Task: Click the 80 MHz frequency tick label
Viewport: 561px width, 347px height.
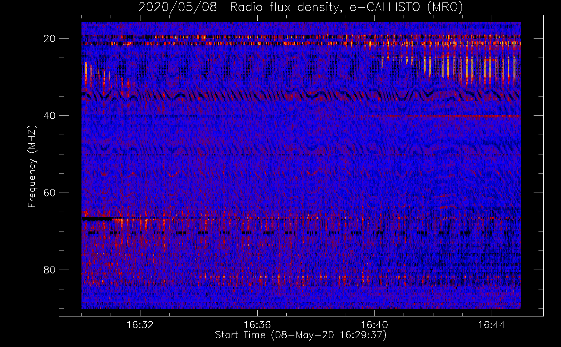Action: 50,270
